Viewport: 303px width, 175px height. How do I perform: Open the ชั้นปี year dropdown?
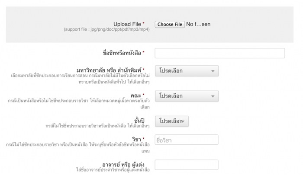click(172, 121)
